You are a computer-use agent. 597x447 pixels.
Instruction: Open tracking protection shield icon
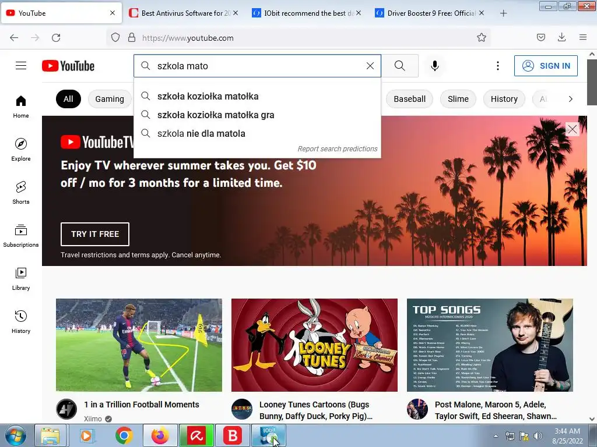(x=115, y=38)
